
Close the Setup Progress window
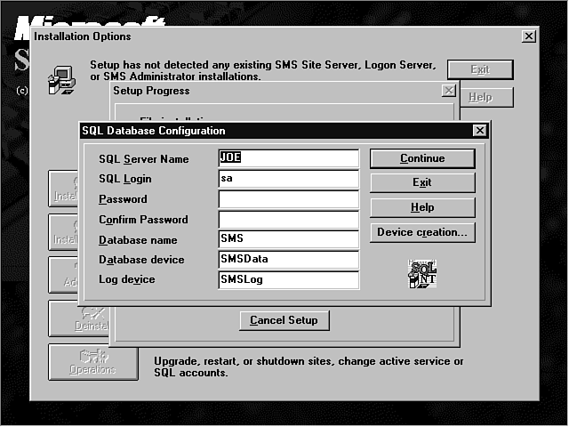448,91
